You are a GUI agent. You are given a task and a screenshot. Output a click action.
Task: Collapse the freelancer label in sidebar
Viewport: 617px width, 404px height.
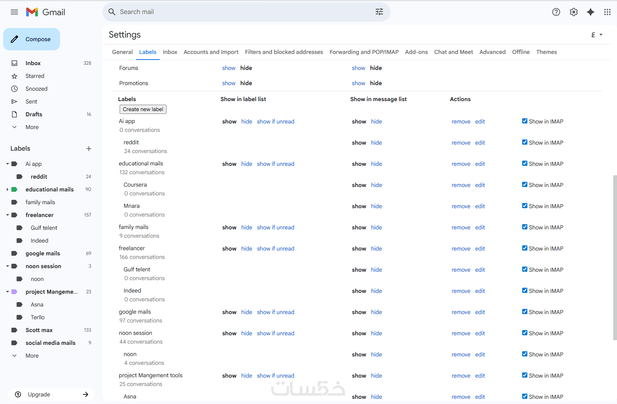coord(8,215)
